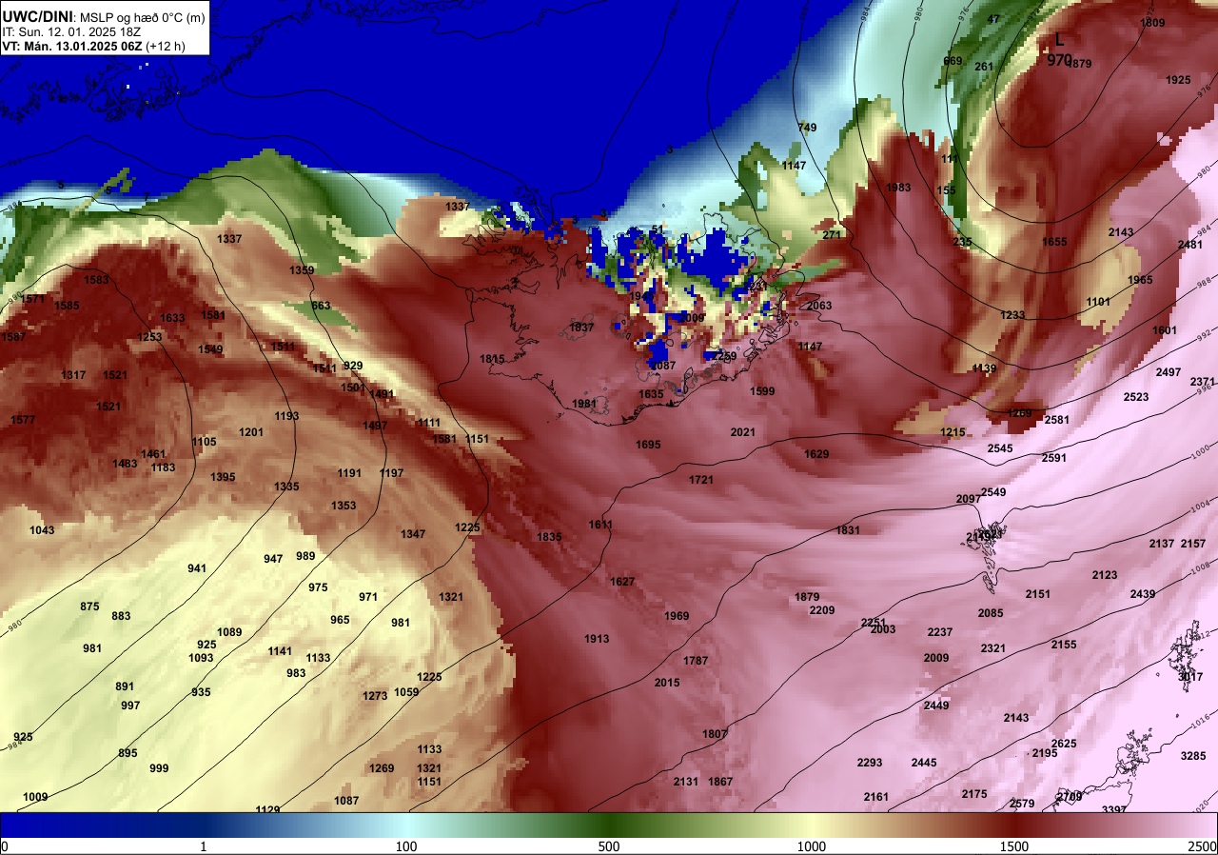Image resolution: width=1218 pixels, height=855 pixels.
Task: Click the map value 1787
Action: coord(696,661)
